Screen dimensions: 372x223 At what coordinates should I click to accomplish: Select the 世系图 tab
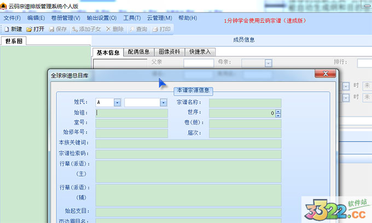(14, 41)
